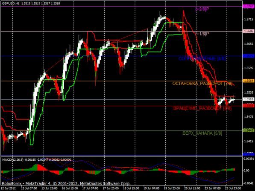Click the 1.5475 price scale value

pos(249,117)
